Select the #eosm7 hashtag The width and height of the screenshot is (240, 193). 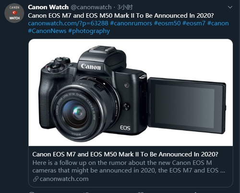point(194,23)
